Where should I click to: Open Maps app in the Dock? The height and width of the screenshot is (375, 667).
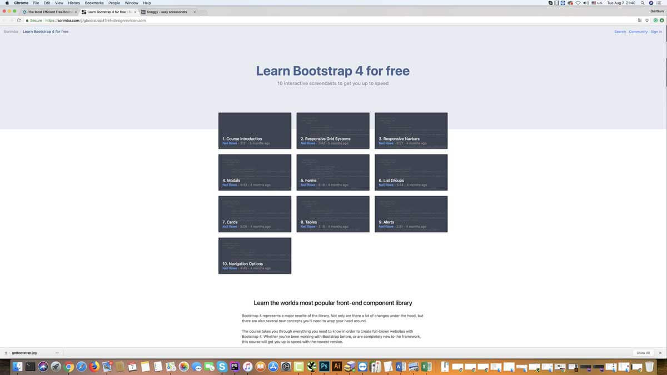pyautogui.click(x=171, y=367)
